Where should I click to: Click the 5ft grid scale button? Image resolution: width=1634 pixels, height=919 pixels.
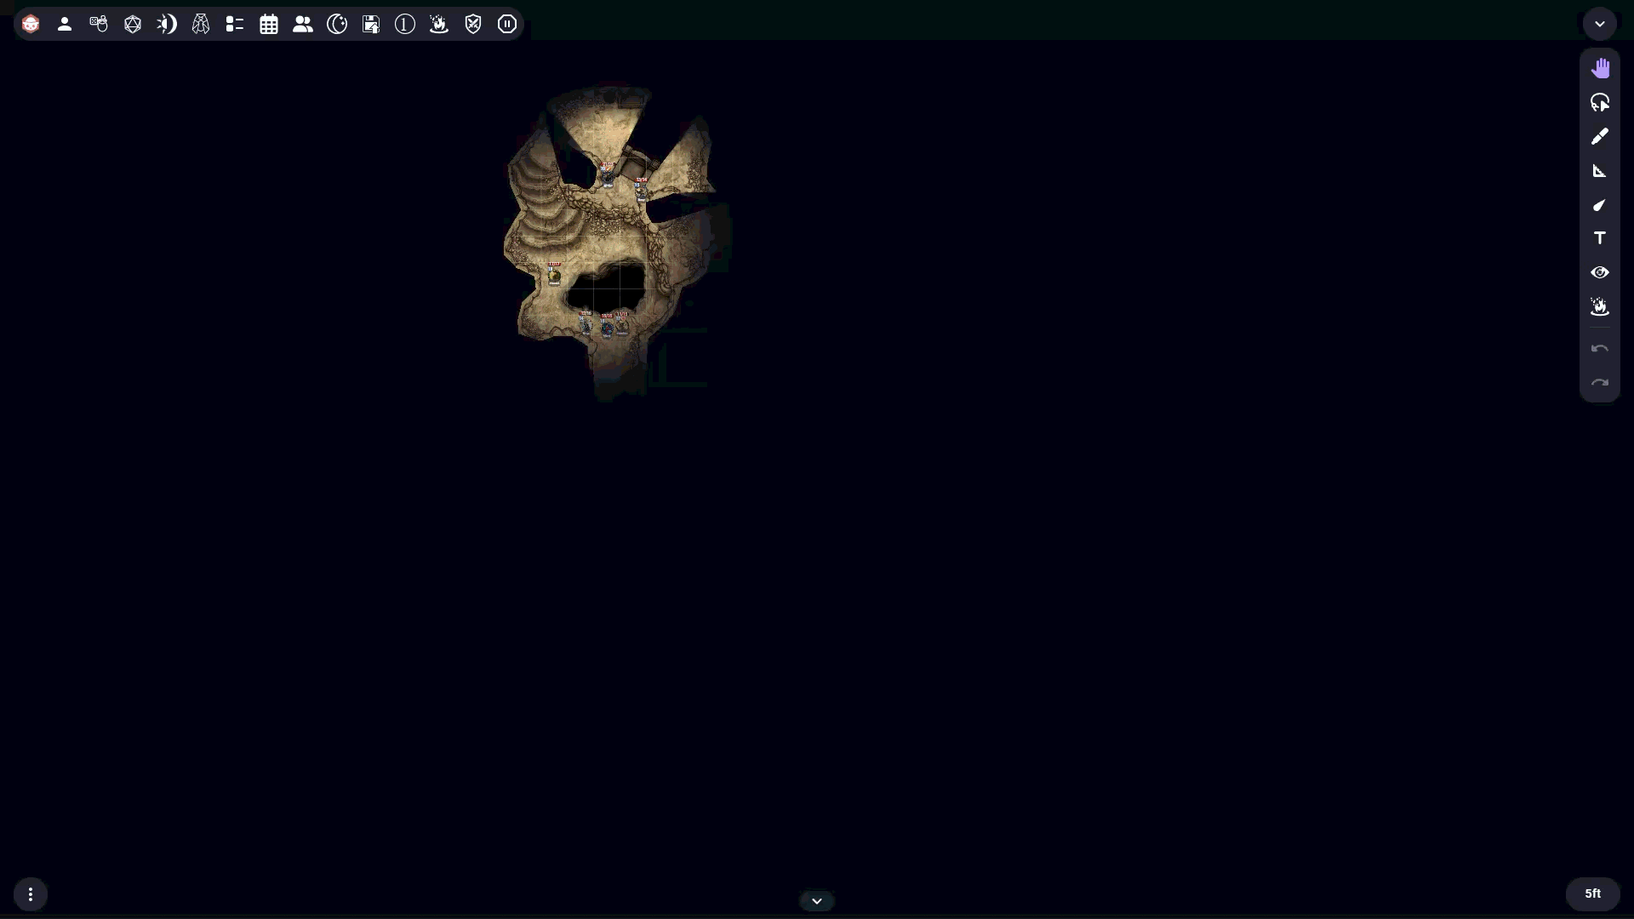(1592, 893)
